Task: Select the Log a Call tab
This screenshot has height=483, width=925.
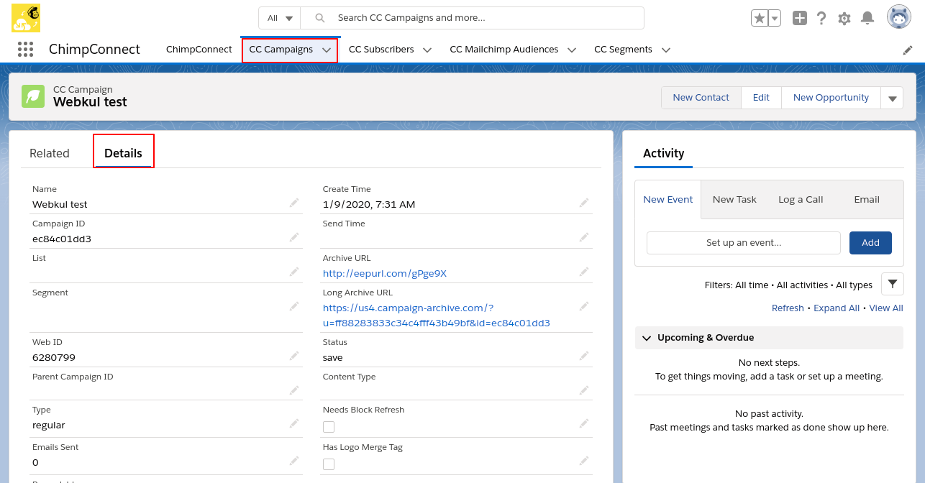Action: pos(801,200)
